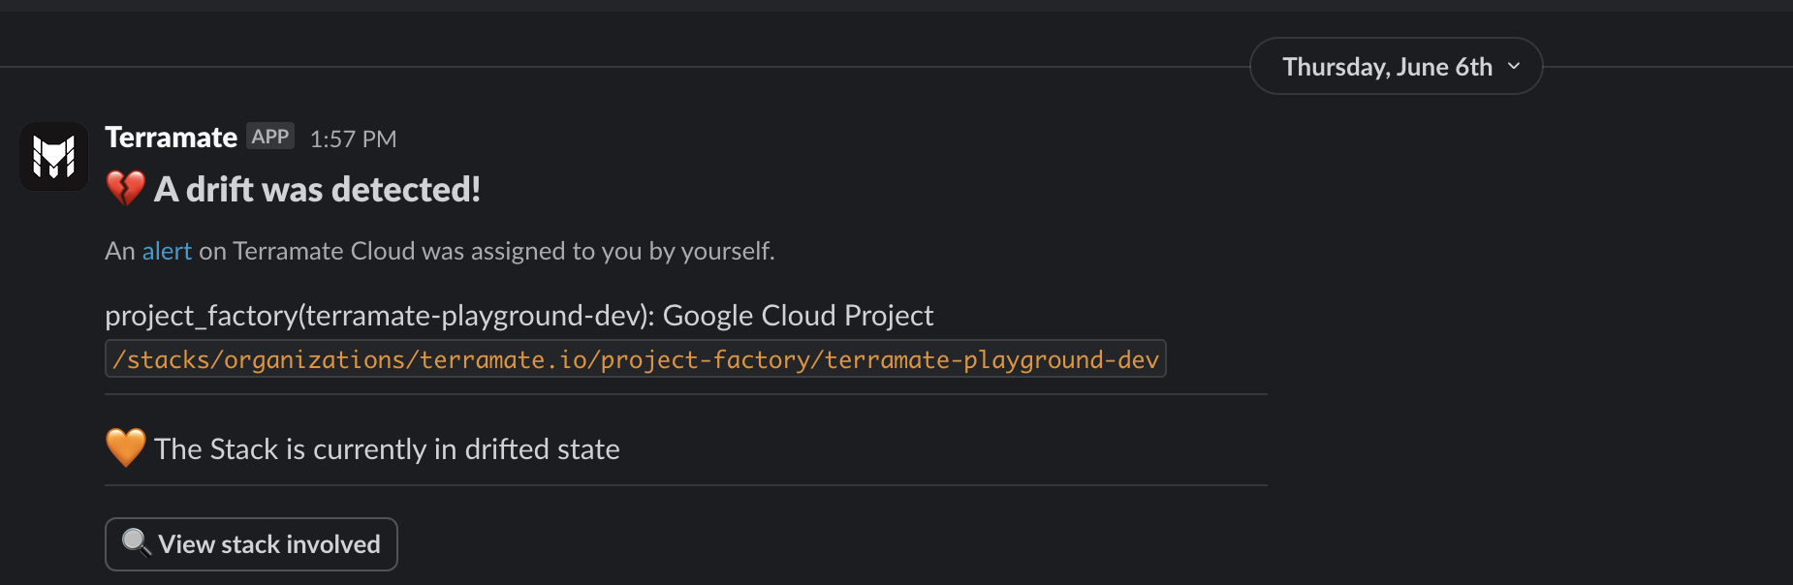Click the 1:57 PM message timestamp
This screenshot has height=585, width=1793.
pos(353,139)
